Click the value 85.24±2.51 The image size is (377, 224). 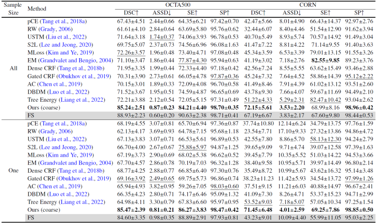(131, 108)
